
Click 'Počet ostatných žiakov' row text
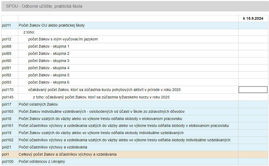click(38, 105)
